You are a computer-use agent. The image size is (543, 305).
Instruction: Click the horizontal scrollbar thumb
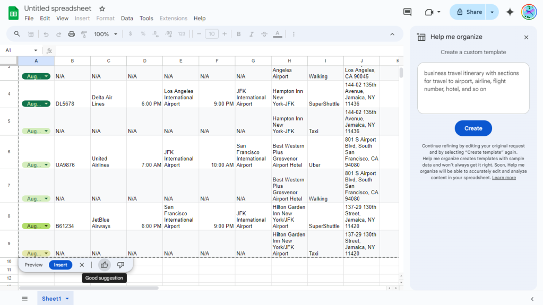point(89,288)
